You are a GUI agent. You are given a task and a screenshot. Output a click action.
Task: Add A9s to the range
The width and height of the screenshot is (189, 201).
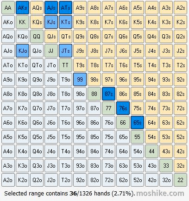point(80,8)
